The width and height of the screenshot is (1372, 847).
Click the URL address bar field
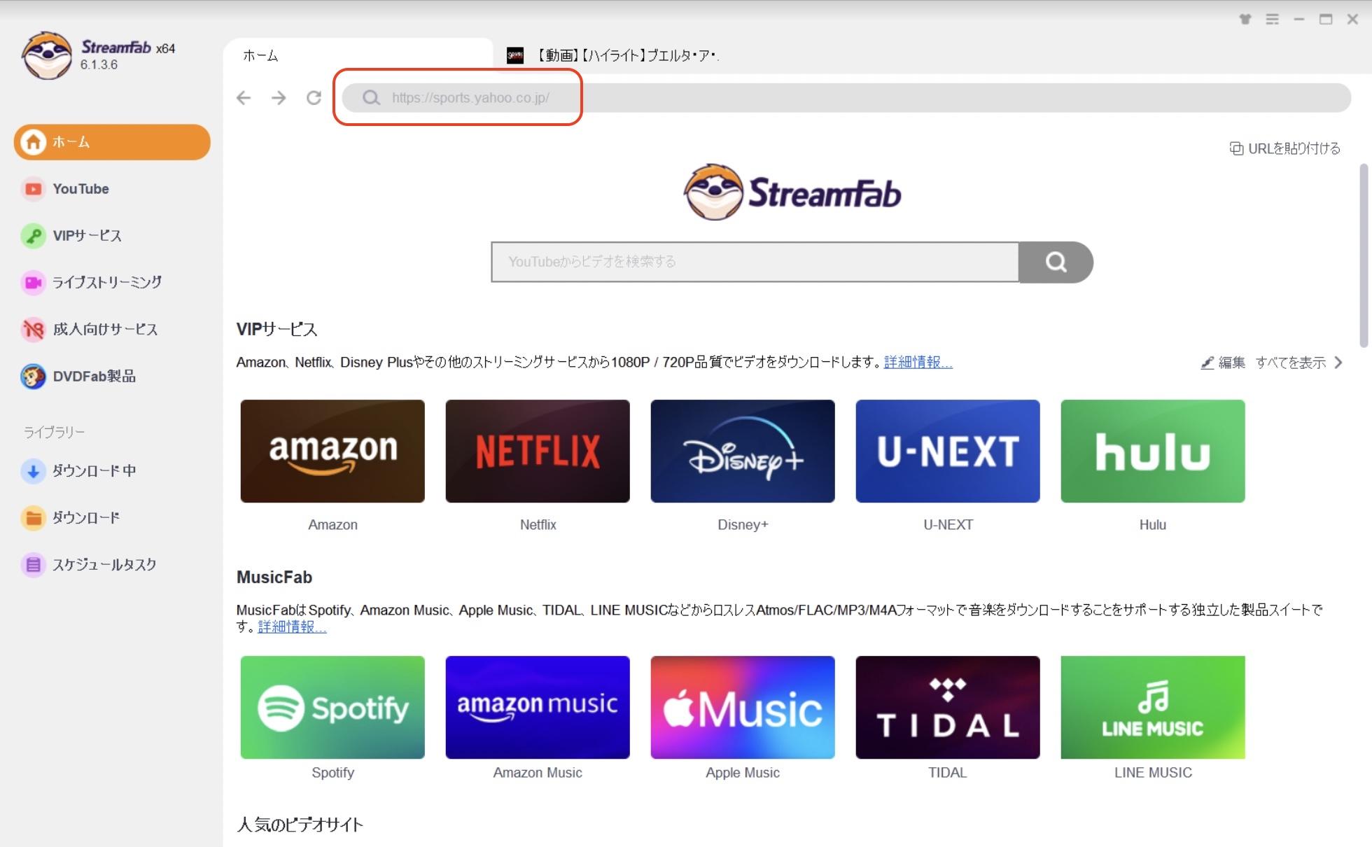(846, 98)
